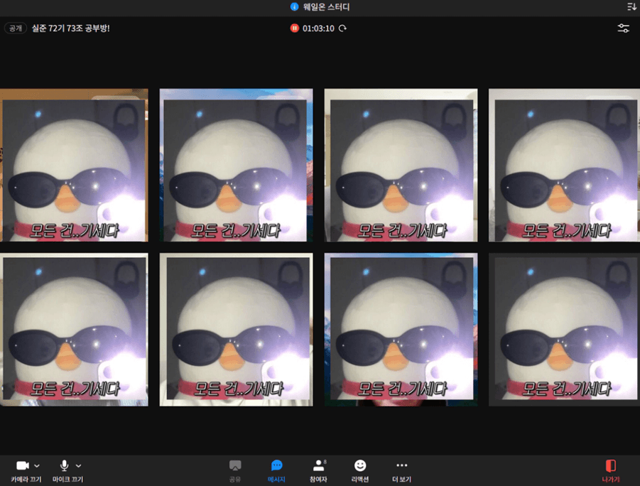
Task: Select fourth participant video in top row
Action: pos(564,165)
